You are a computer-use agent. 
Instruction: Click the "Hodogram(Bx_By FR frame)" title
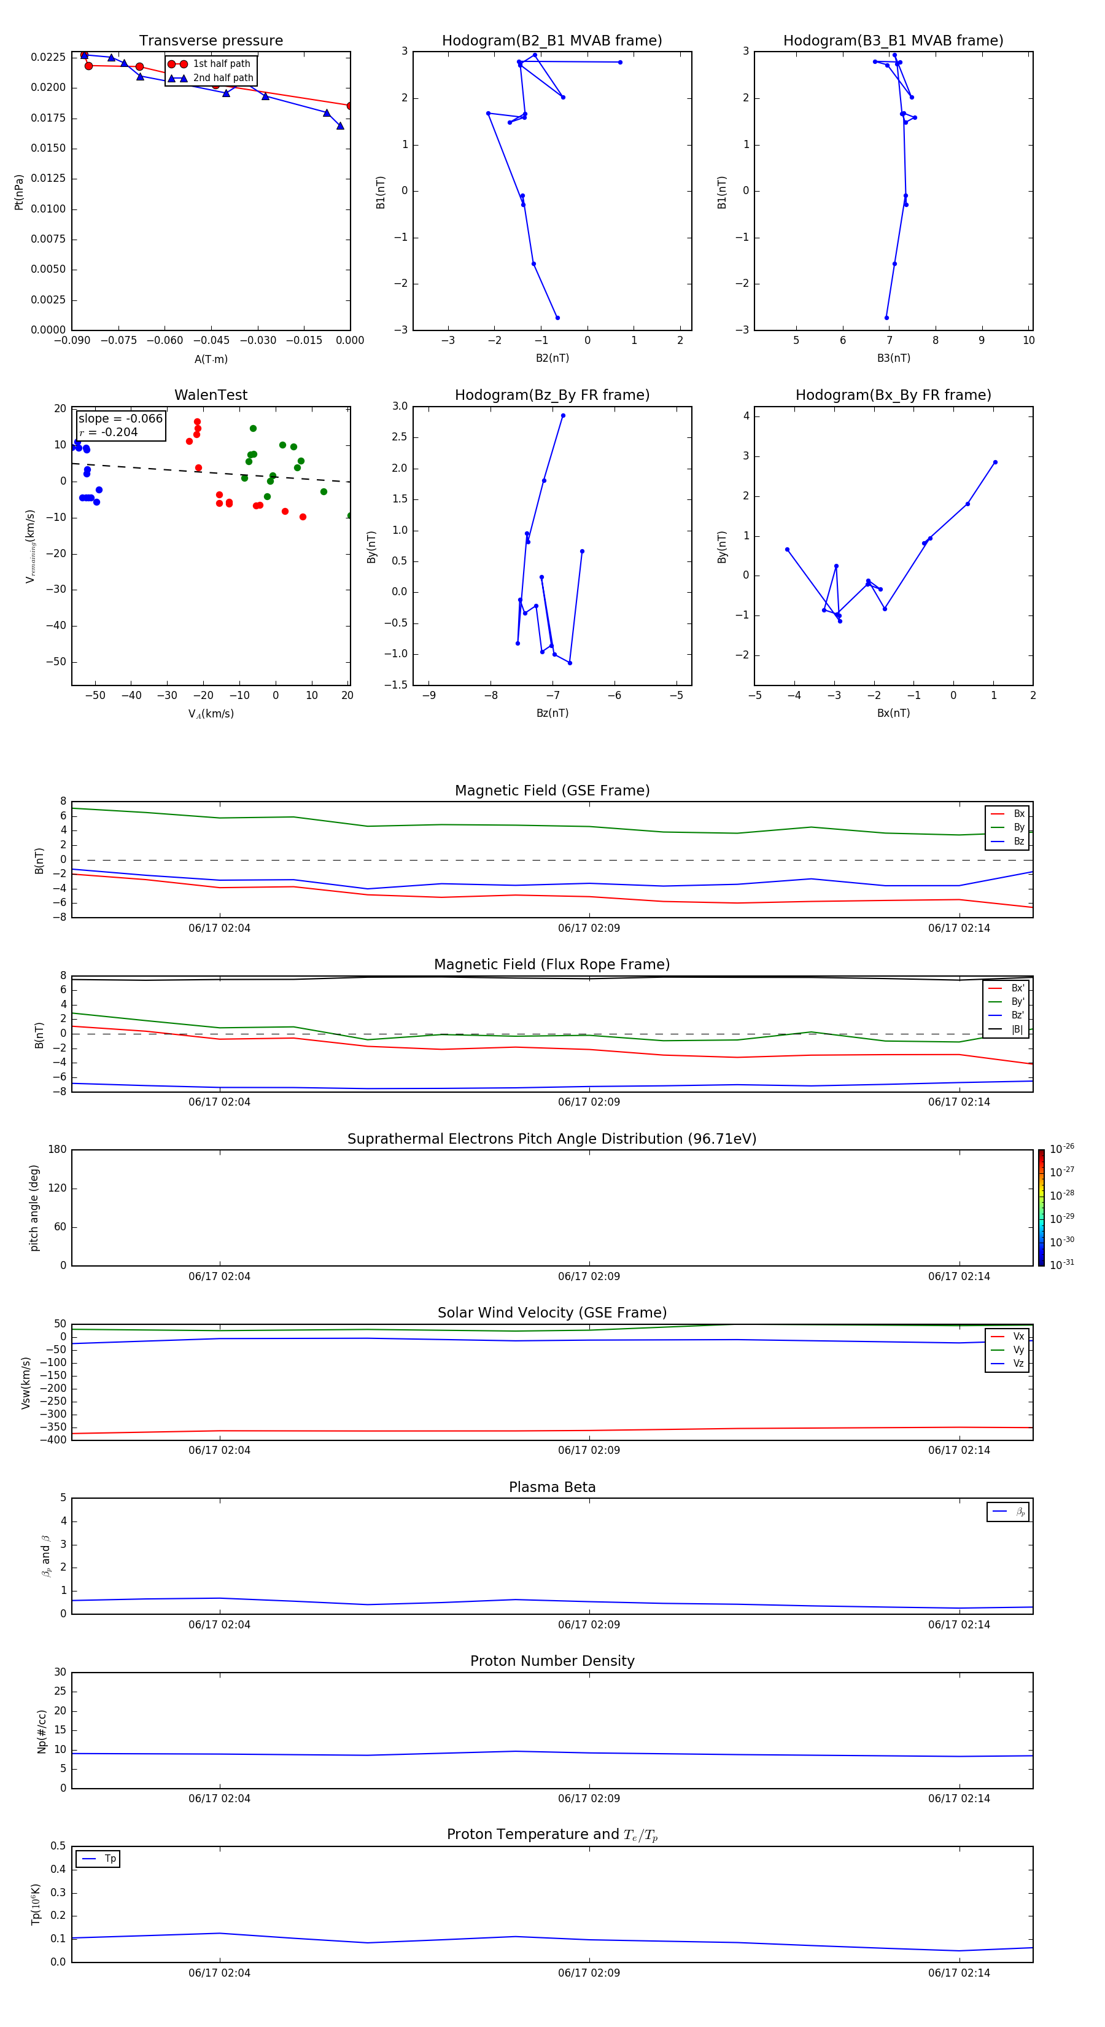point(893,395)
